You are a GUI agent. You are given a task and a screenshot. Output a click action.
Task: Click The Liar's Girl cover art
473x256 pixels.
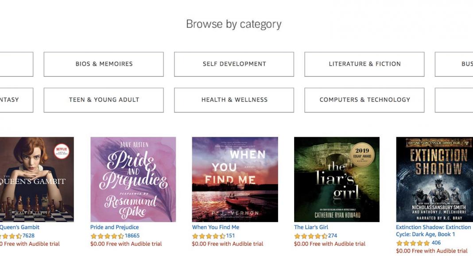[x=337, y=179]
